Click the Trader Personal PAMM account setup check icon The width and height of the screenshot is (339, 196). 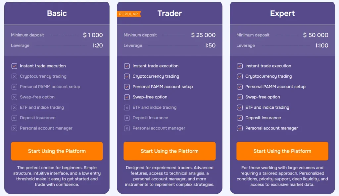coord(127,87)
